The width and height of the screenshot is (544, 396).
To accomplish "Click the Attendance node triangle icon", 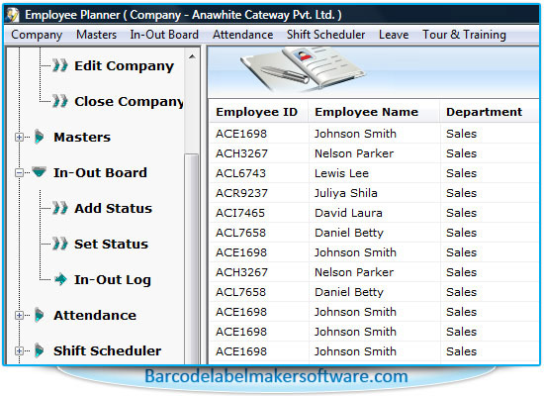I will coord(40,315).
